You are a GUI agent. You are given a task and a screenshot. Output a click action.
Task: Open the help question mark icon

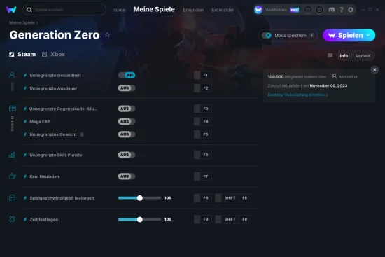click(342, 10)
